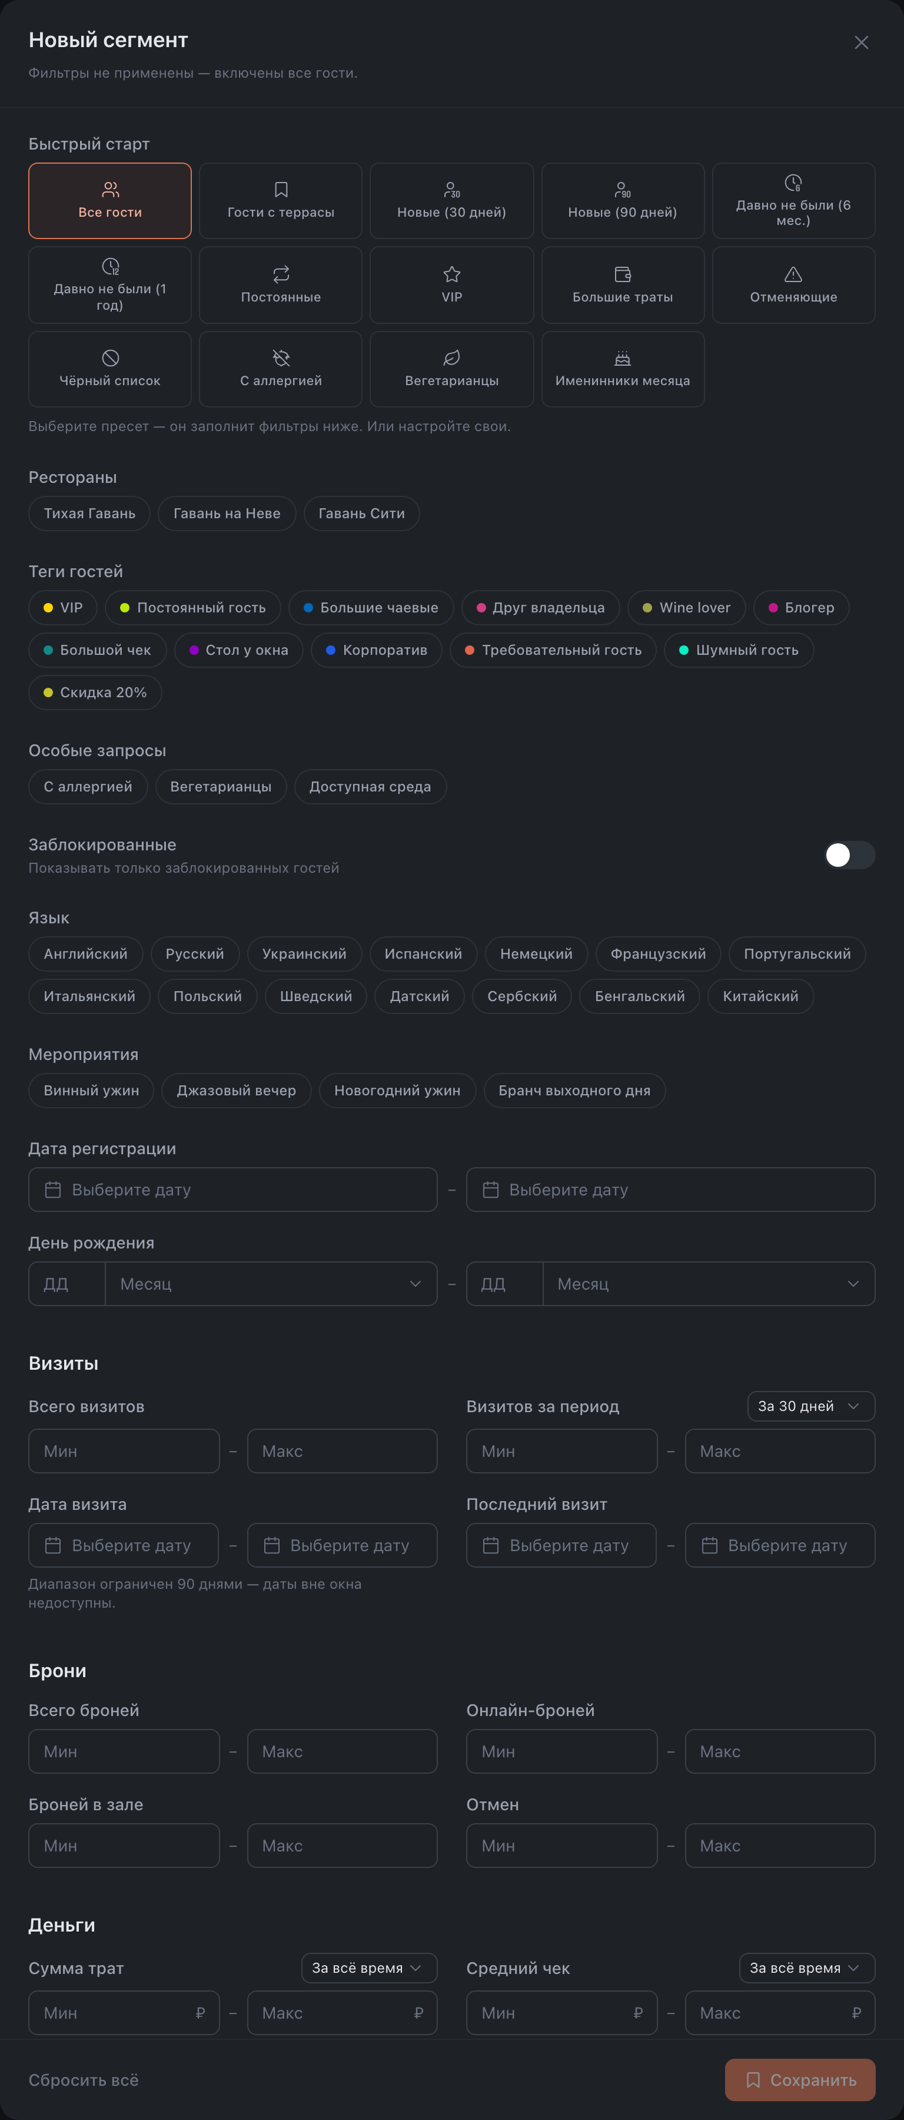904x2120 pixels.
Task: Focus the birthday start 'ДД' day field
Action: point(68,1284)
